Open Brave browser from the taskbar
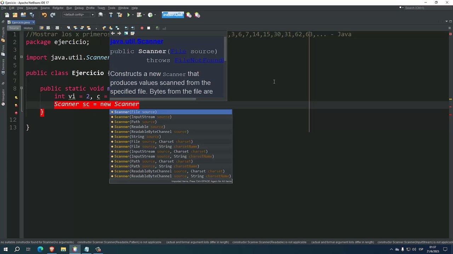Screen dimensions: 453x254 (52, 249)
